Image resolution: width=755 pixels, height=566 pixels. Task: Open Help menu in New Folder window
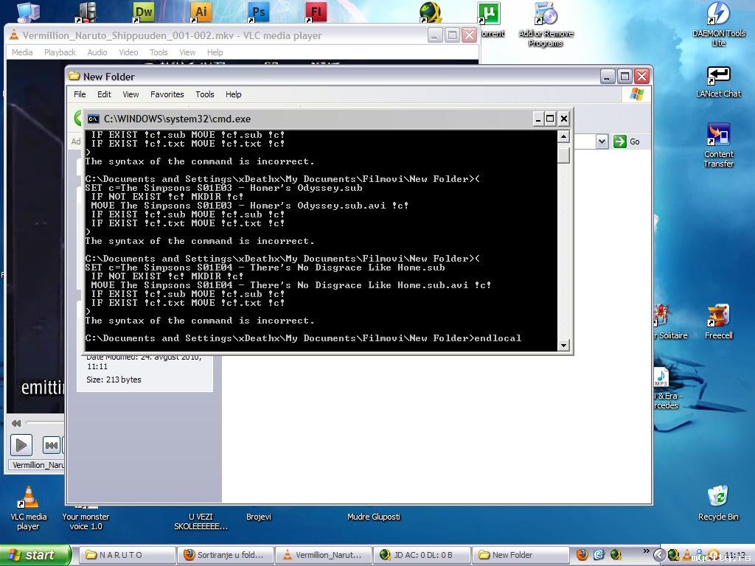(234, 94)
